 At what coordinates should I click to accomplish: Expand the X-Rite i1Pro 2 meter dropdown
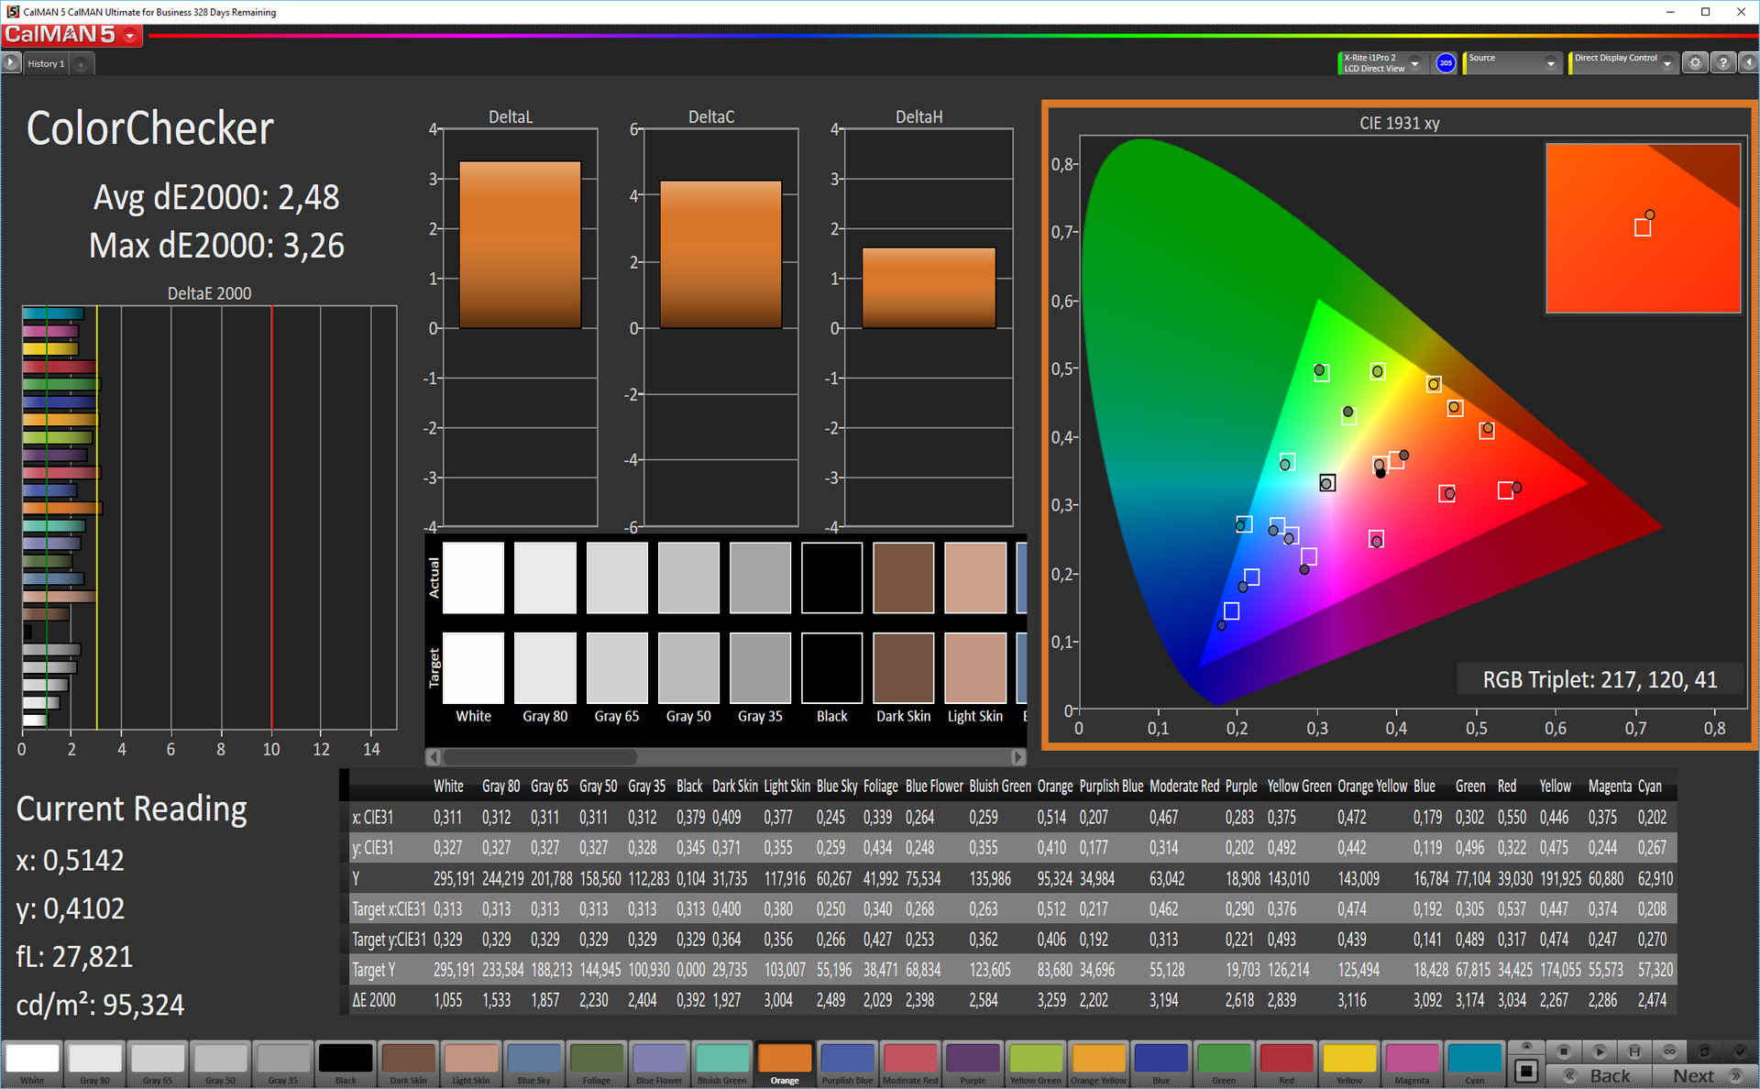tap(1414, 63)
